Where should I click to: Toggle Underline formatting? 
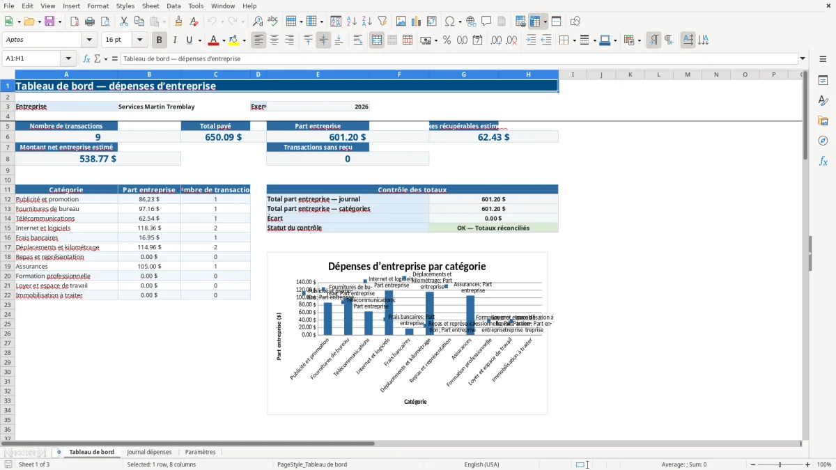coord(189,40)
